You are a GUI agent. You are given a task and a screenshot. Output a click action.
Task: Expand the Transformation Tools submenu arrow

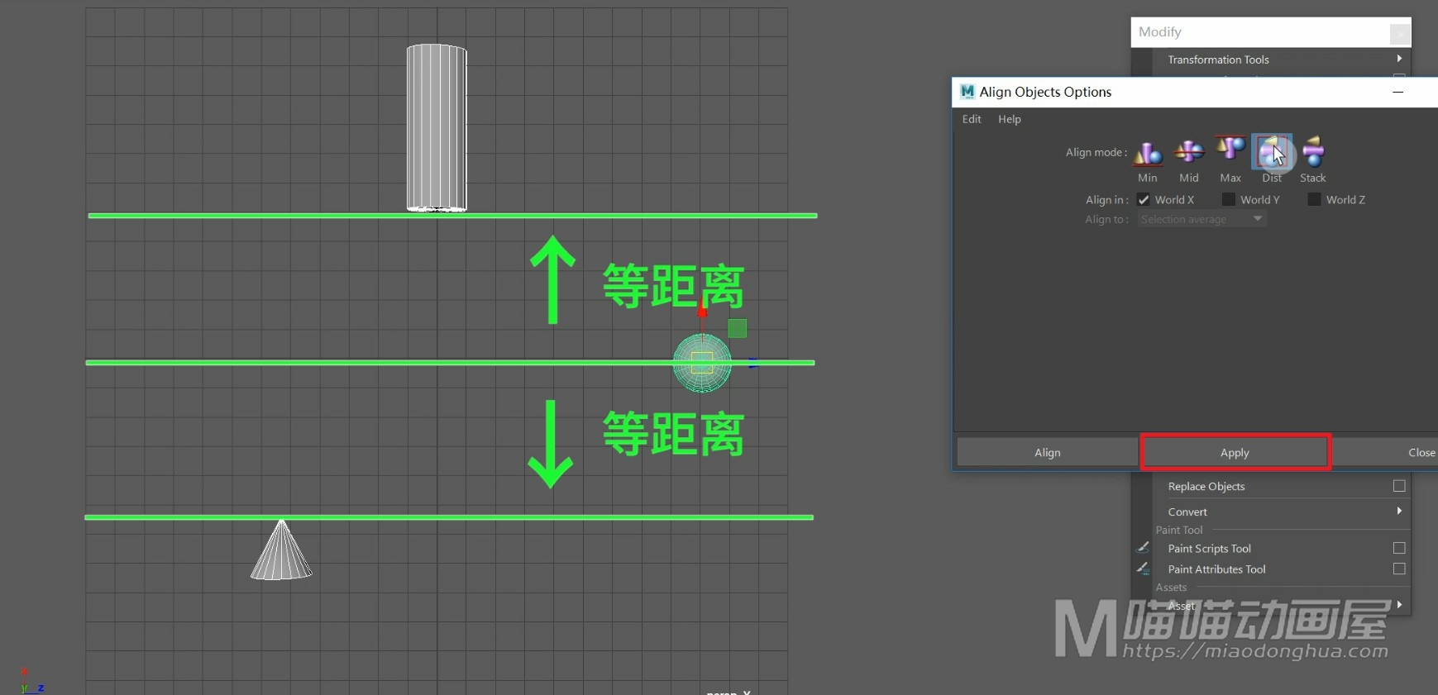pos(1399,59)
